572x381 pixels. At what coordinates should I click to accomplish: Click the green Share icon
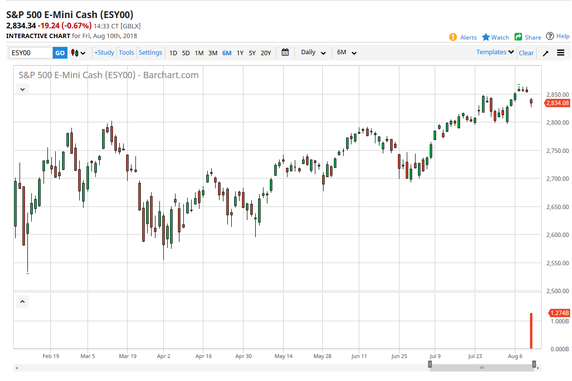(519, 37)
